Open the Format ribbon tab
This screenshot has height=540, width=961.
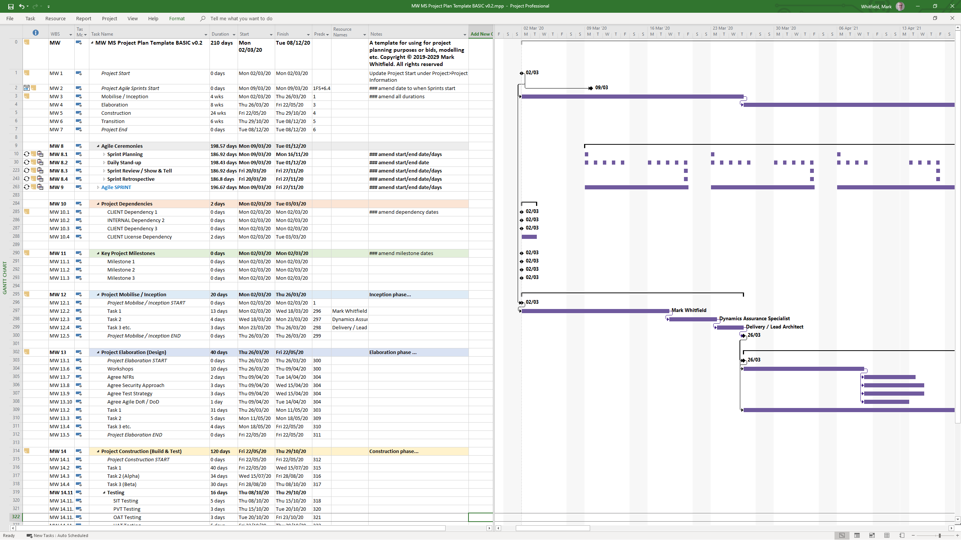click(x=177, y=18)
